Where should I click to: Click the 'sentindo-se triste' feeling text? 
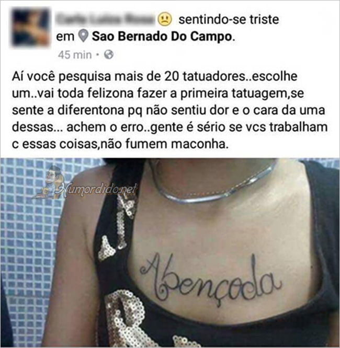(229, 19)
